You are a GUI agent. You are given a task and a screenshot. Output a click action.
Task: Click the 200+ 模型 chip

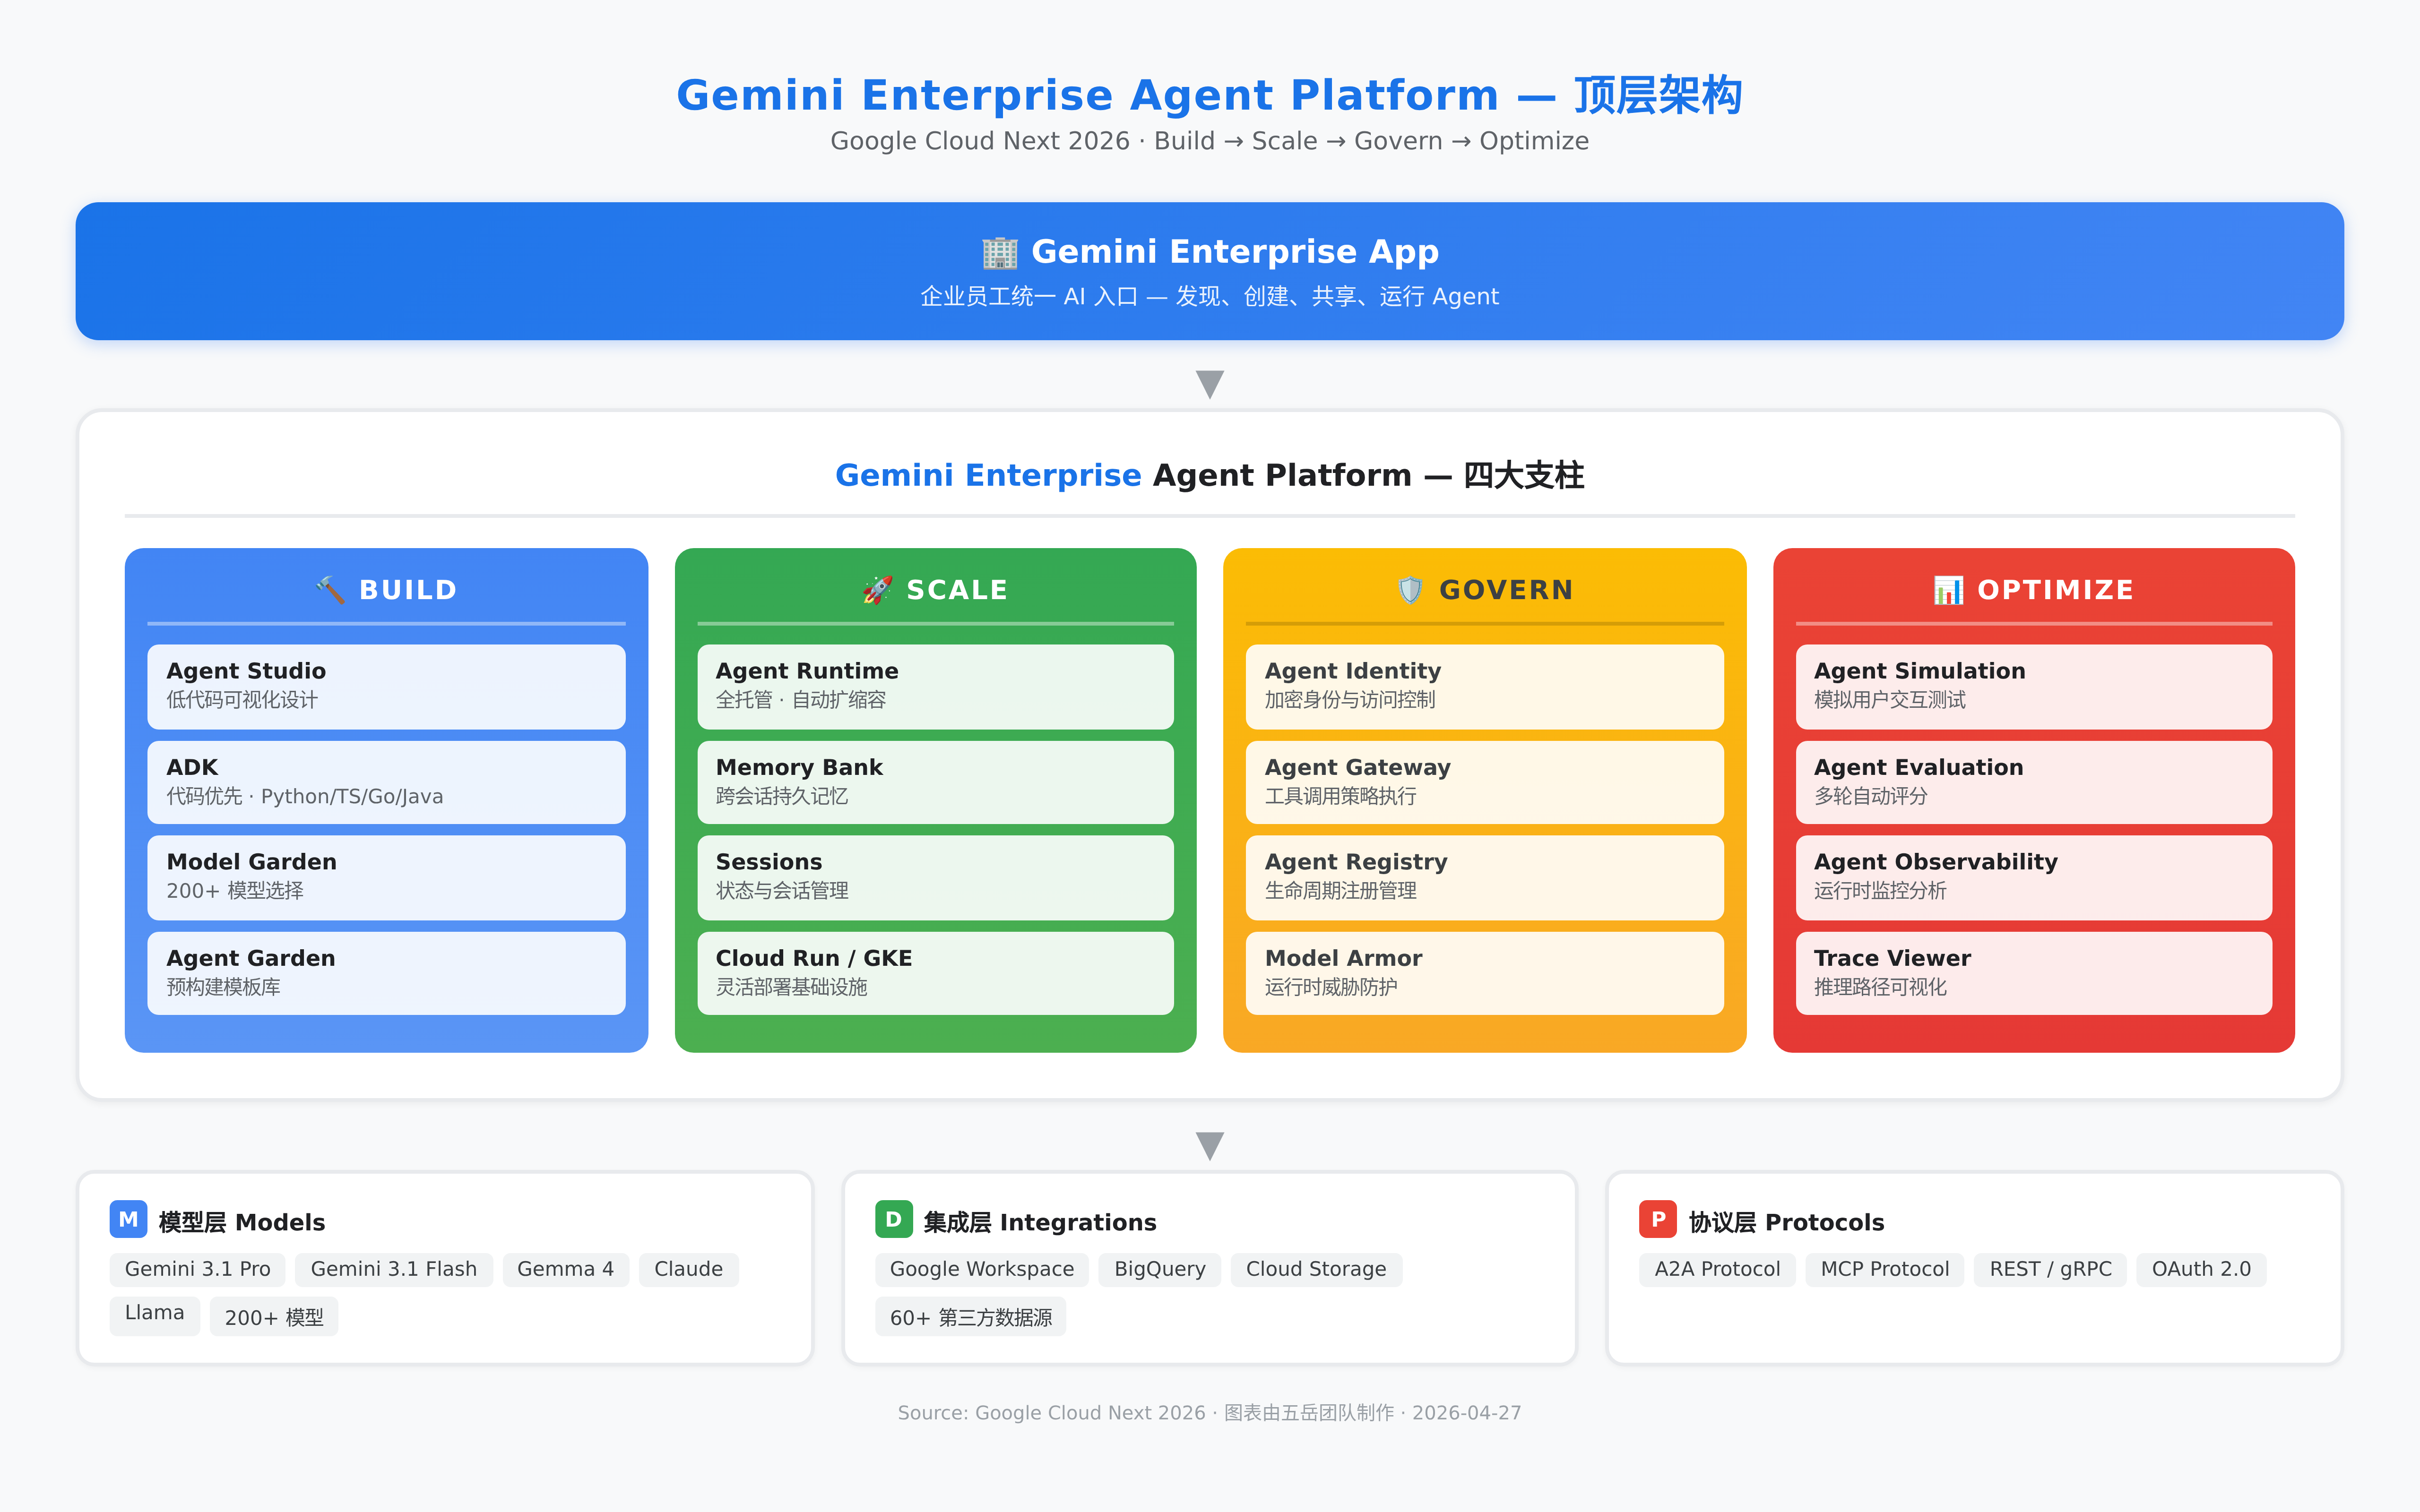pos(274,1316)
